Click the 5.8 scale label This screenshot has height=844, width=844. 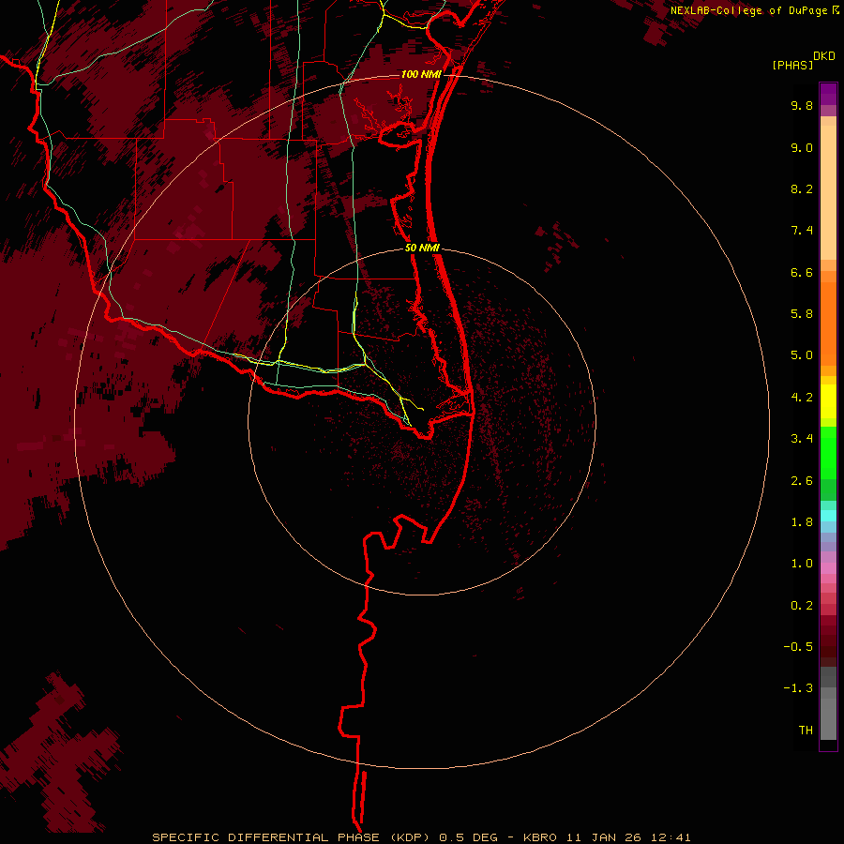tap(802, 314)
